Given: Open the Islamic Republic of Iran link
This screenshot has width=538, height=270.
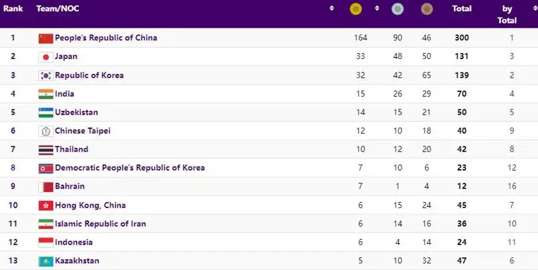Looking at the screenshot, I should (100, 224).
